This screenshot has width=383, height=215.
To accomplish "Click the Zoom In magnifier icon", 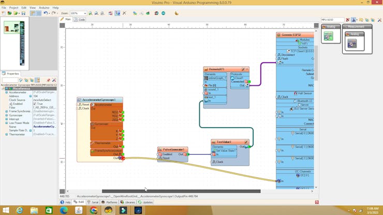I will 90,13.
